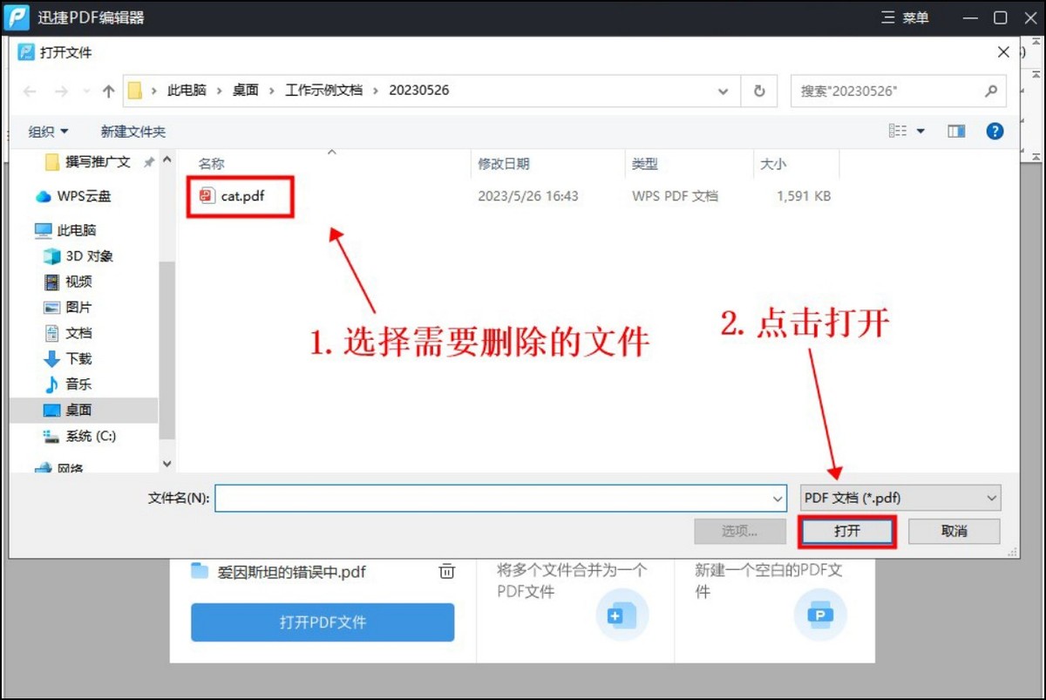Click the 新建空白PDF文件 icon

[819, 615]
